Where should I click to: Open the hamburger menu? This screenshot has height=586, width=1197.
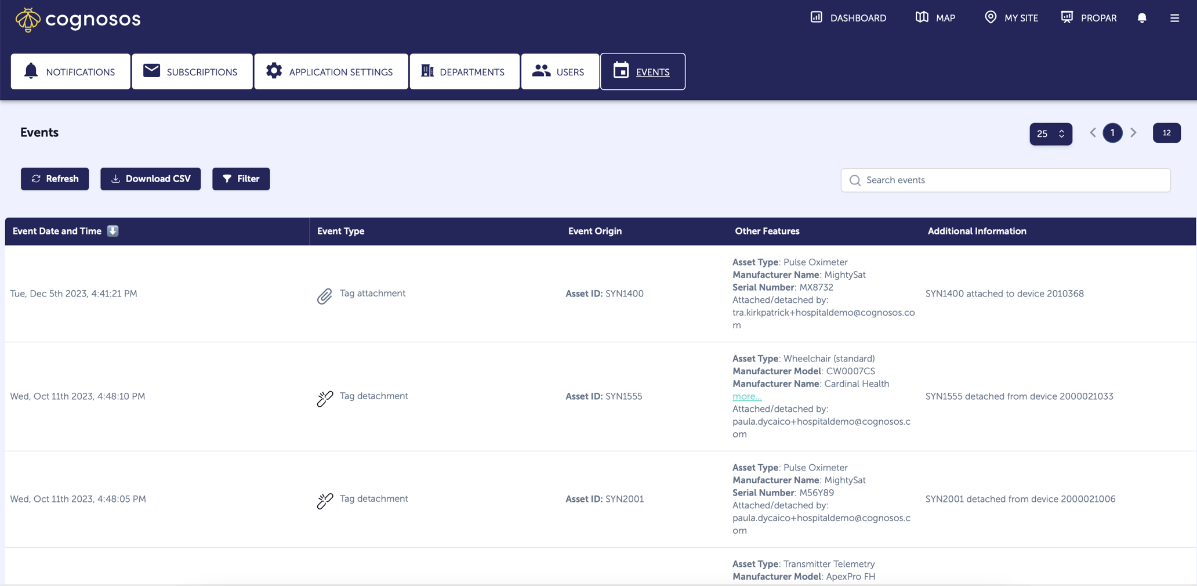(x=1174, y=18)
